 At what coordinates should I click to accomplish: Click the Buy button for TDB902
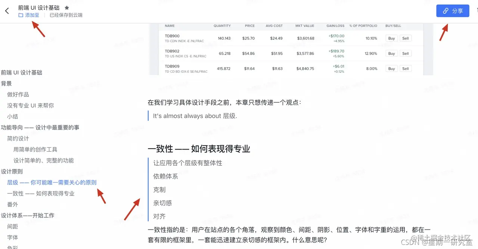pyautogui.click(x=391, y=53)
